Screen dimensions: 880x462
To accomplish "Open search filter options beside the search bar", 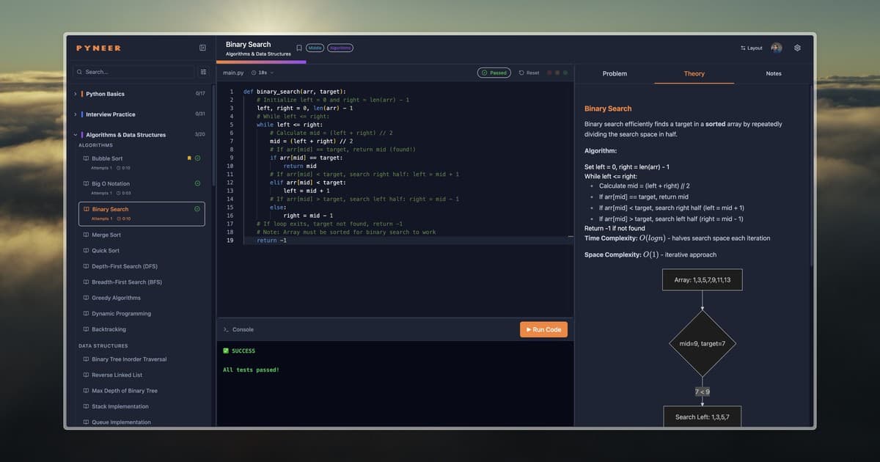I will (203, 72).
